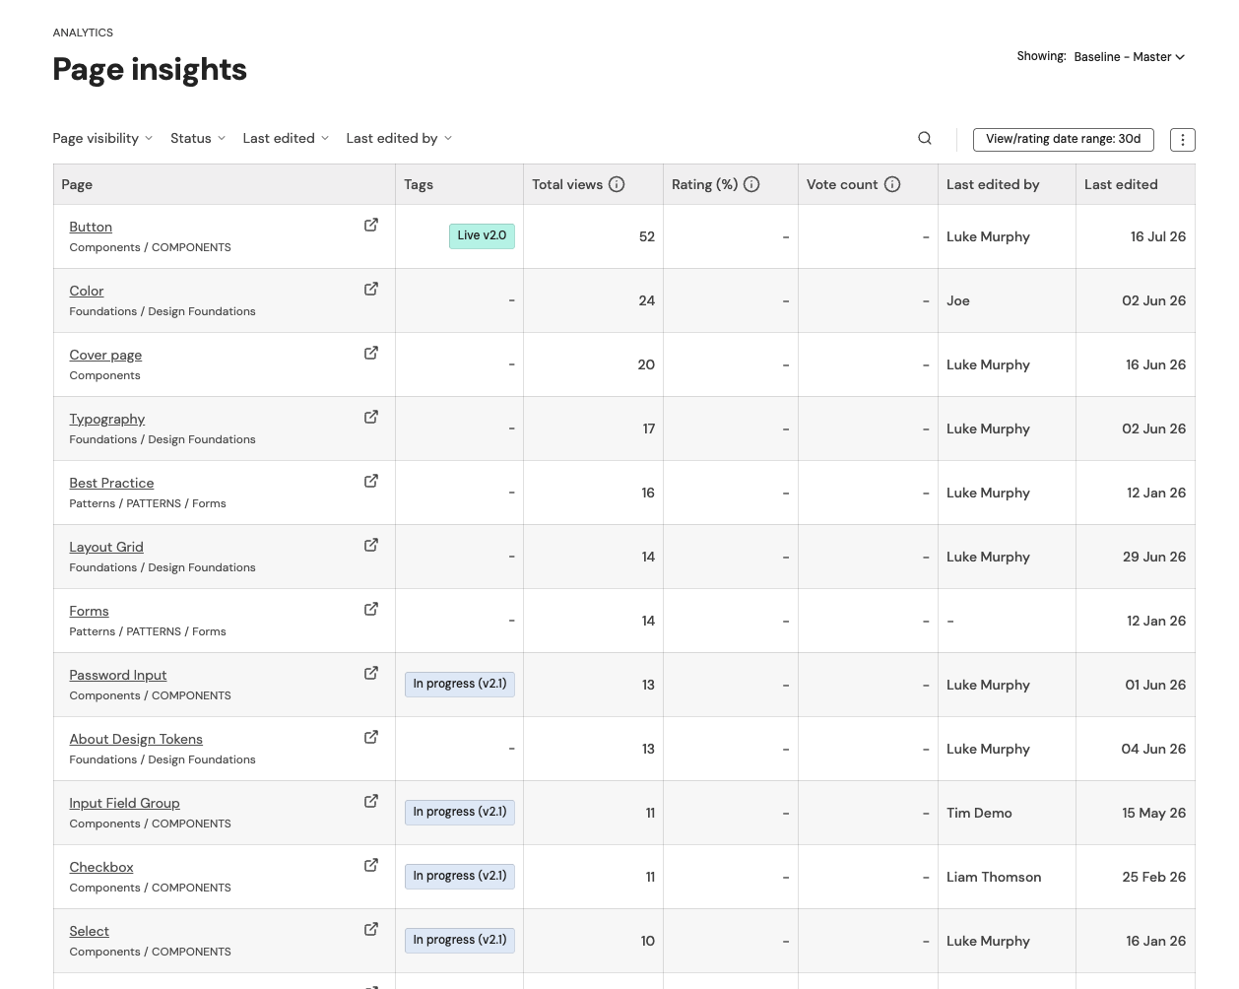The height and width of the screenshot is (989, 1239).
Task: Open Checkbox page external link icon
Action: pos(371,865)
